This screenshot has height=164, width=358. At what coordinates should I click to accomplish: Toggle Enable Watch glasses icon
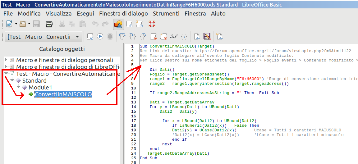click(x=174, y=36)
